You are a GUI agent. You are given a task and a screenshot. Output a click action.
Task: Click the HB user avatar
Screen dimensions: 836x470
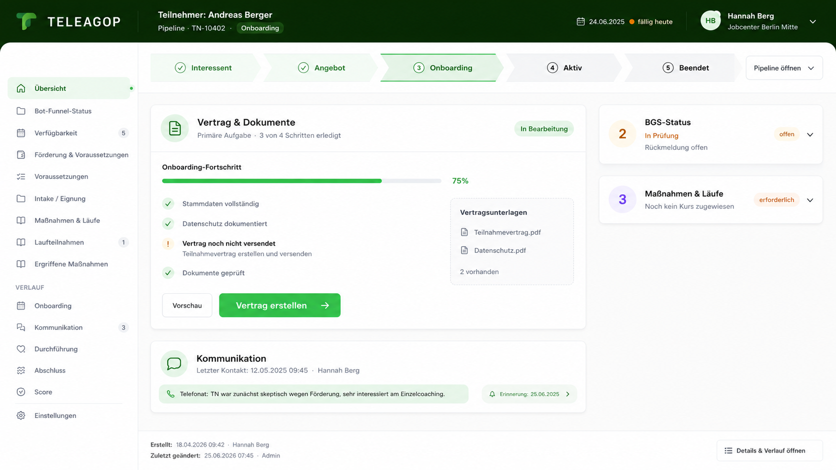click(x=710, y=21)
